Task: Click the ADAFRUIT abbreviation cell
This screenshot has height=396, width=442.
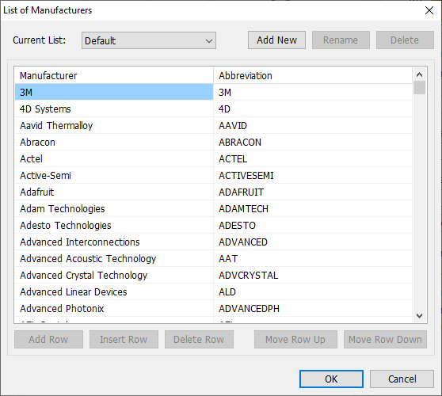Action: tap(313, 192)
